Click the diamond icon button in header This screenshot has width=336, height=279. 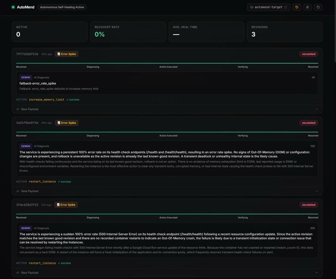tap(307, 7)
